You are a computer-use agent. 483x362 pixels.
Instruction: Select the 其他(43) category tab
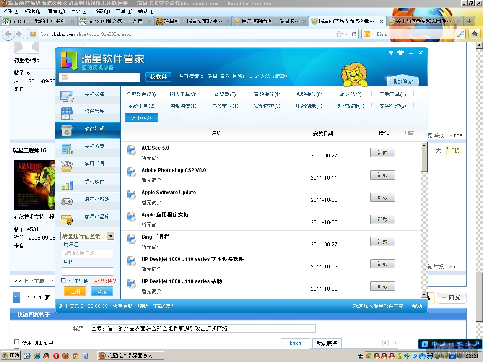pyautogui.click(x=141, y=118)
